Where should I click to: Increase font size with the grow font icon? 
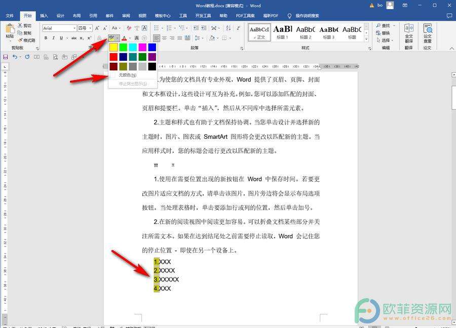(97, 28)
